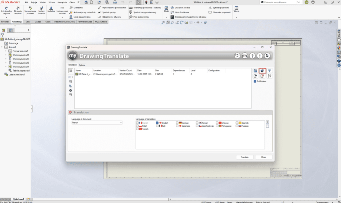Open the Language of document dropdown
The height and width of the screenshot is (203, 341).
click(x=97, y=122)
